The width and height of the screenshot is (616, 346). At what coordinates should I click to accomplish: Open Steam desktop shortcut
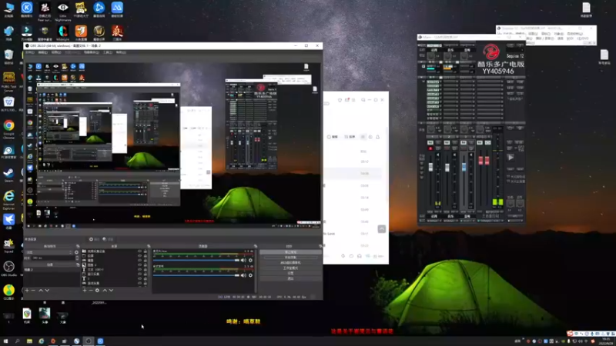coord(8,175)
